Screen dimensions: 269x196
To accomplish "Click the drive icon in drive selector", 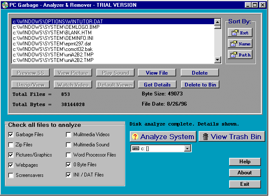I will pos(136,148).
